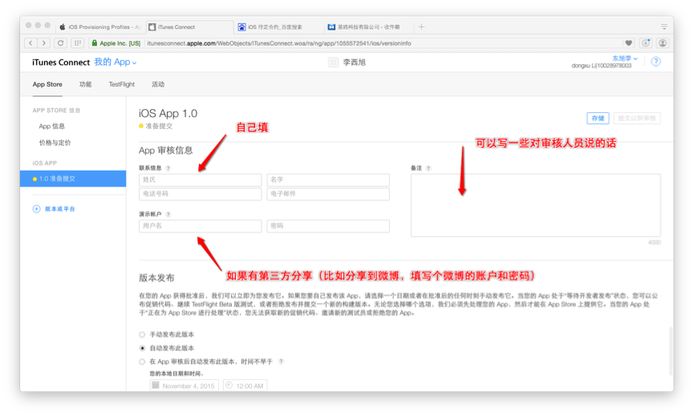Click into the 电话号码 input field
Image resolution: width=694 pixels, height=416 pixels.
pyautogui.click(x=200, y=194)
